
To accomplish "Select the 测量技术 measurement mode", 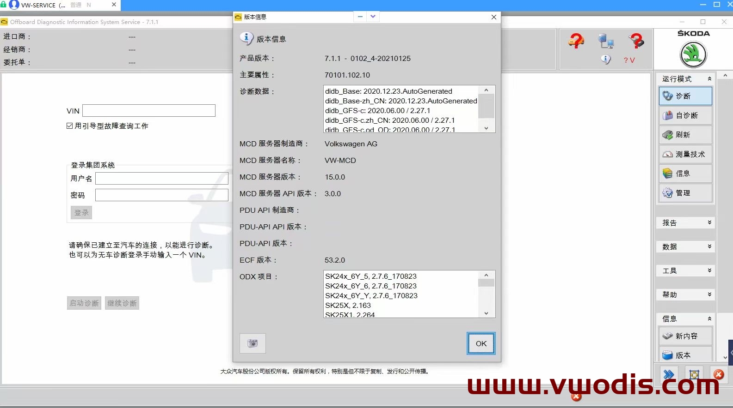I will coord(685,154).
